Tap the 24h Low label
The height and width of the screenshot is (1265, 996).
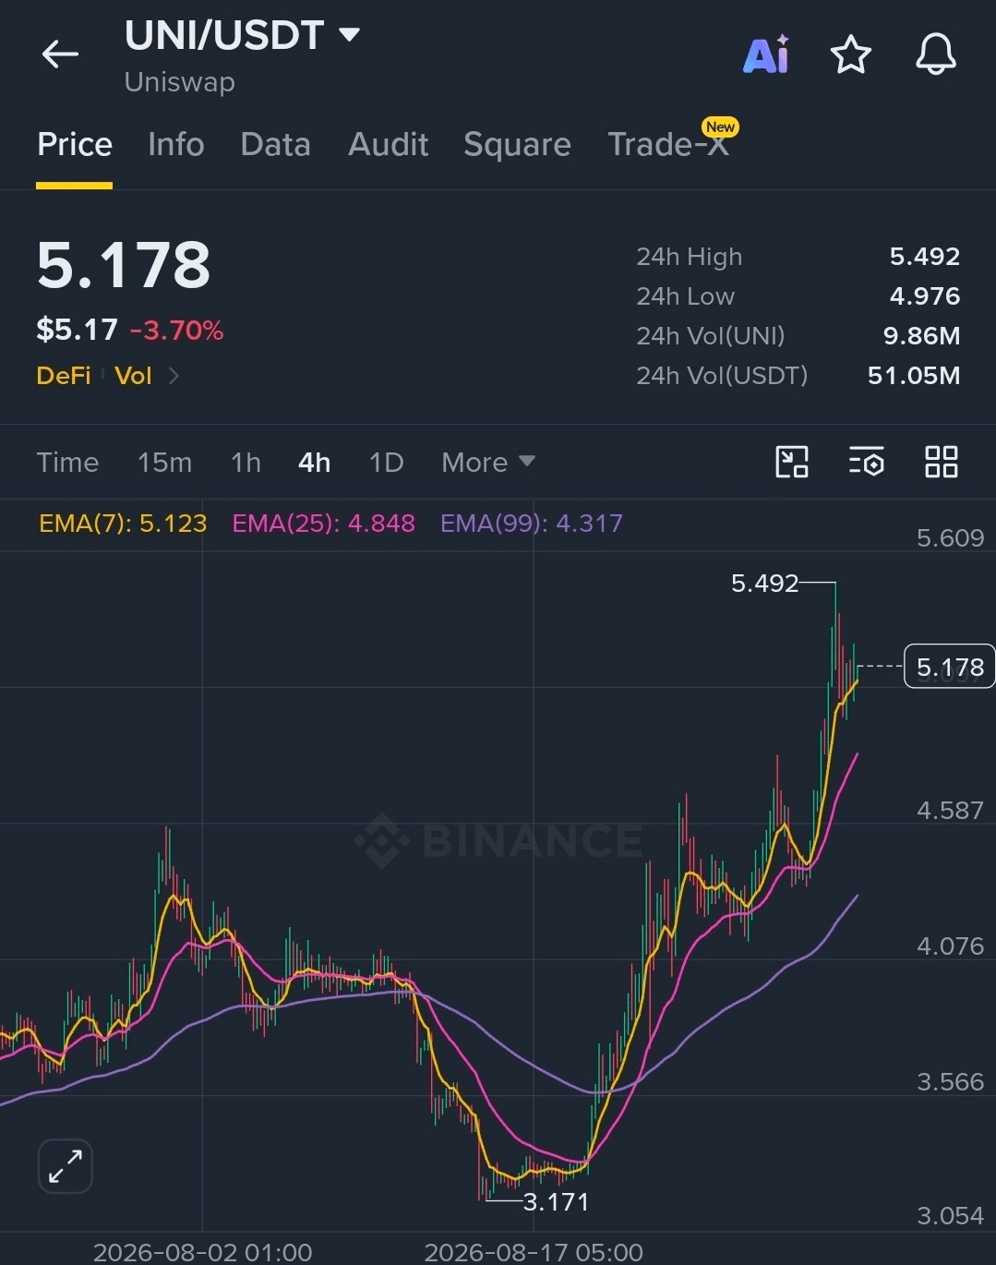[x=685, y=296]
